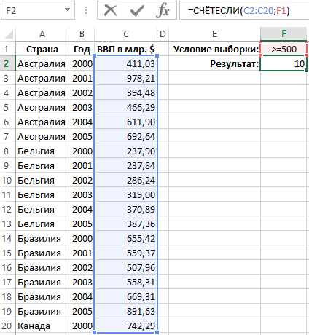Viewport: 309px width, 335px height.
Task: Select row 2 header
Action: (8, 63)
